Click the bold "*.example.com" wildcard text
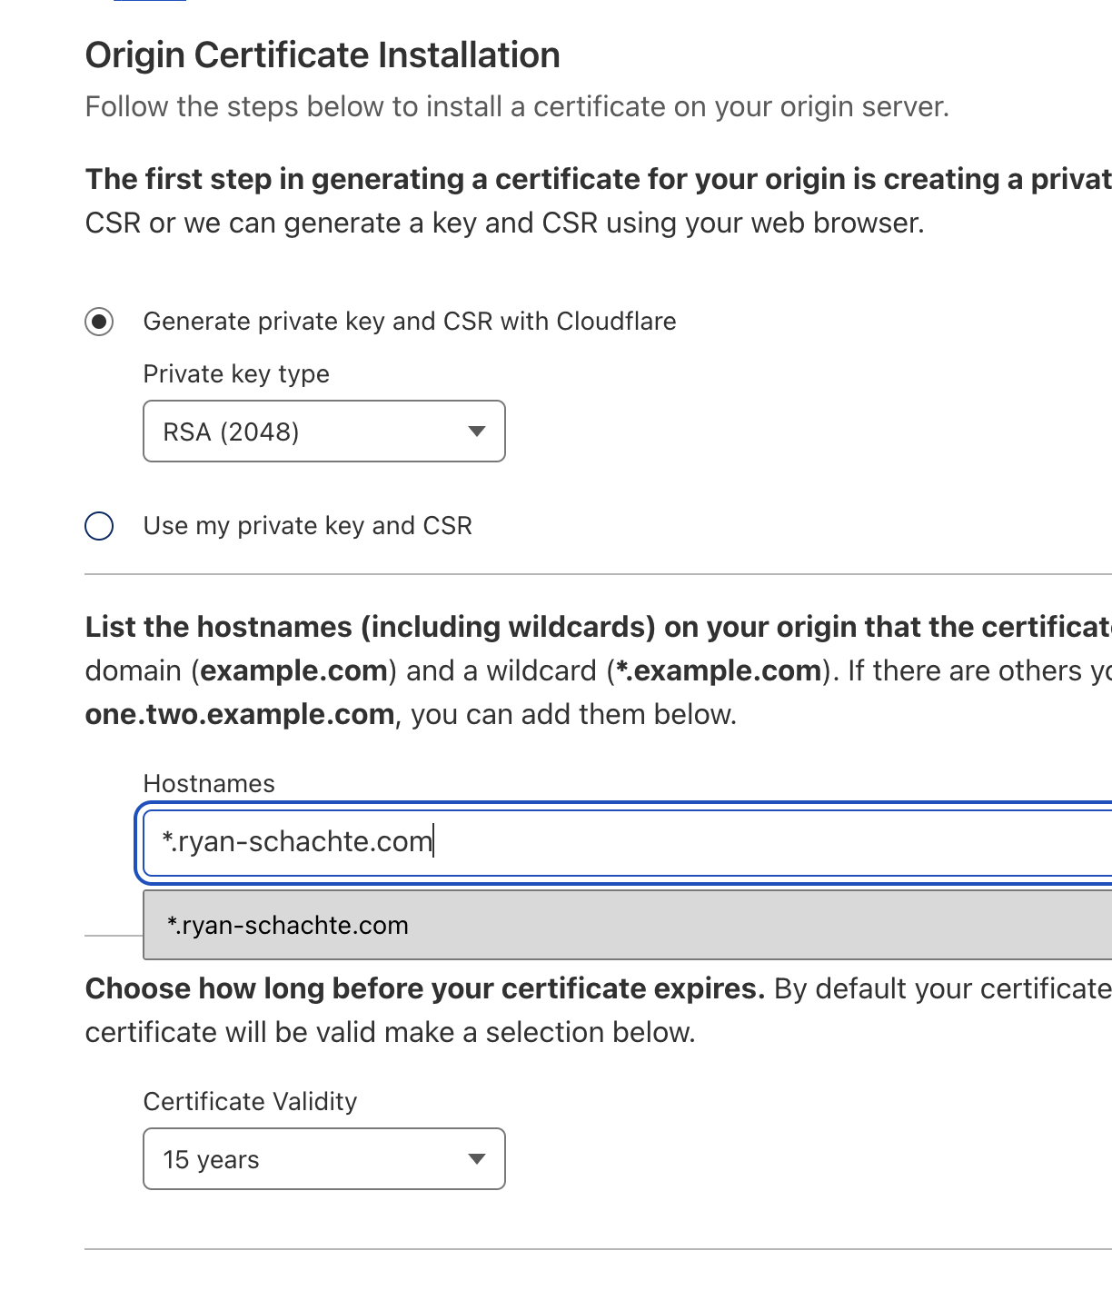The width and height of the screenshot is (1112, 1310). pos(718,671)
